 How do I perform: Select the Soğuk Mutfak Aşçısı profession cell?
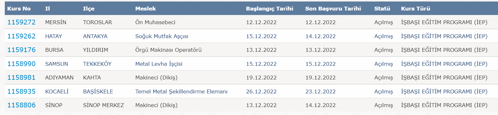(162, 37)
